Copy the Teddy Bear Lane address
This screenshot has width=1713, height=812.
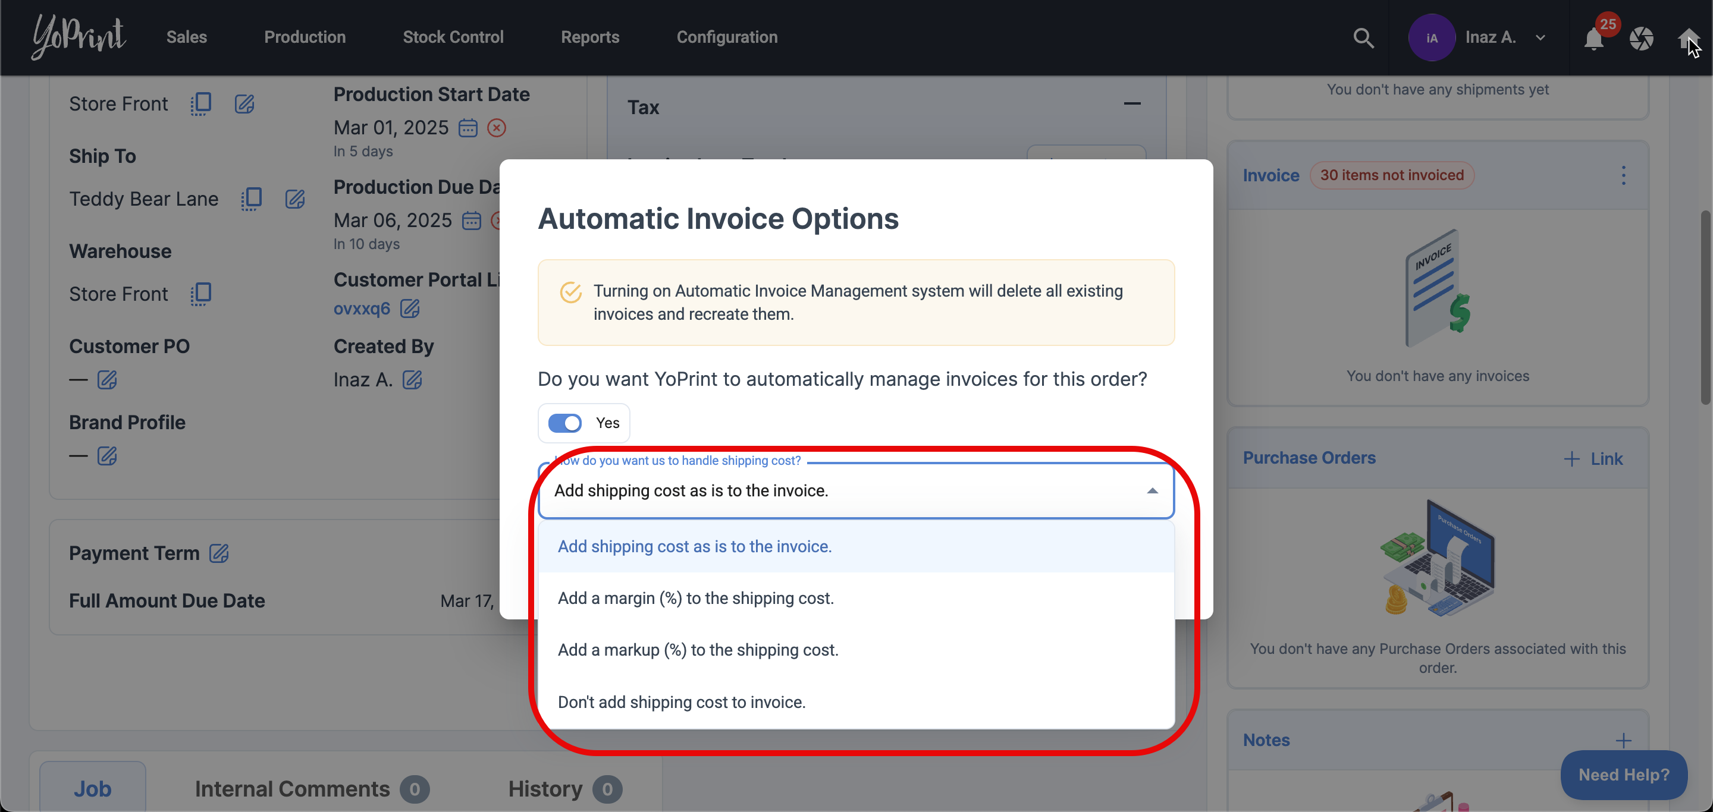coord(252,199)
